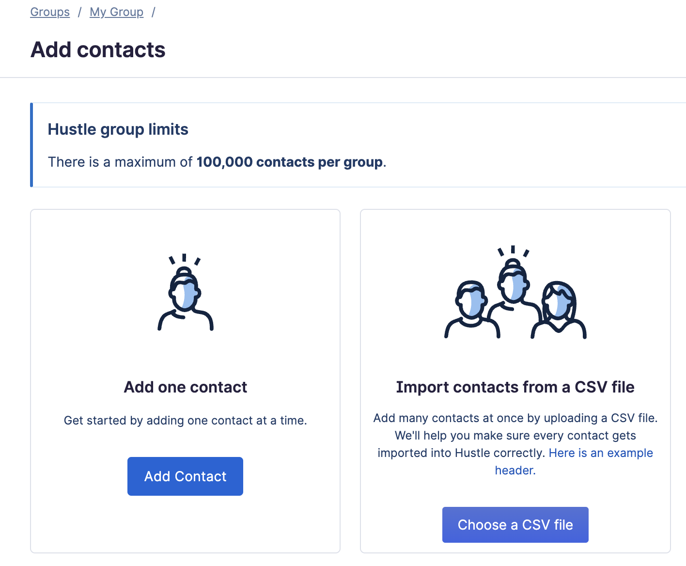
Task: Click the 'Get started by adding' description
Action: click(186, 421)
